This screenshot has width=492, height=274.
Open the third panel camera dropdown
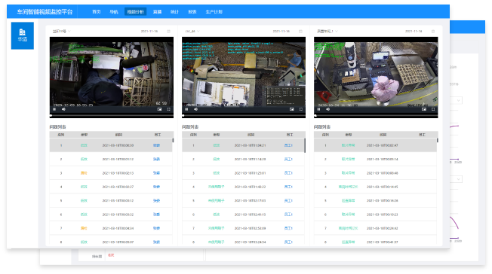click(x=327, y=32)
